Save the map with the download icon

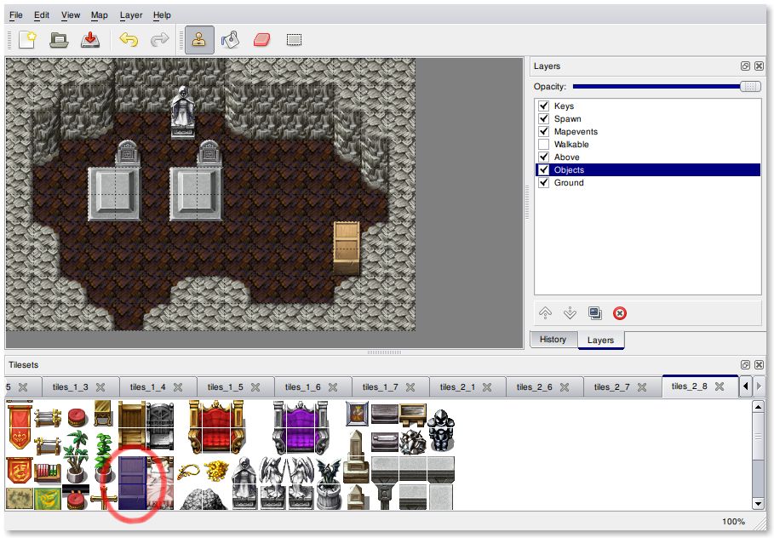coord(89,40)
